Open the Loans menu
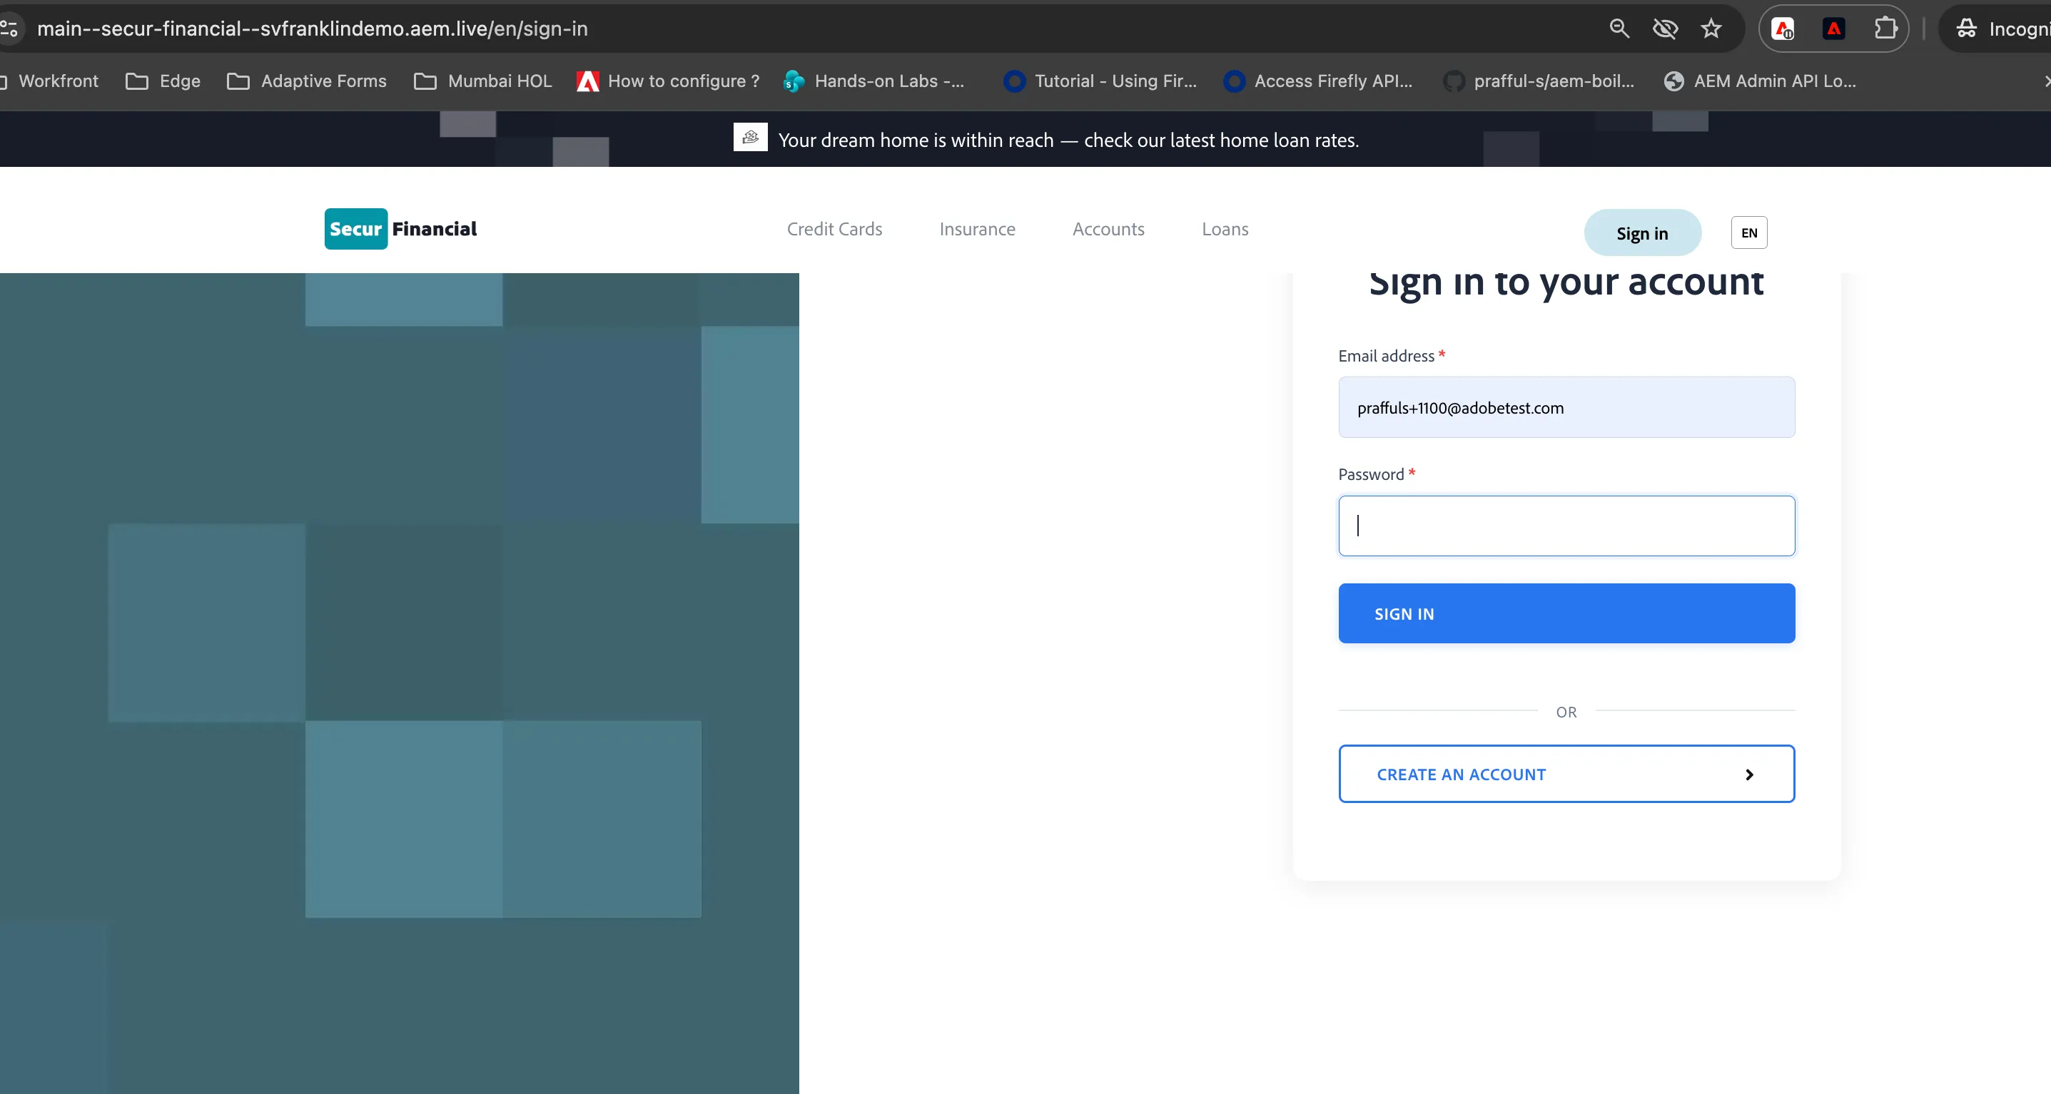 tap(1225, 229)
